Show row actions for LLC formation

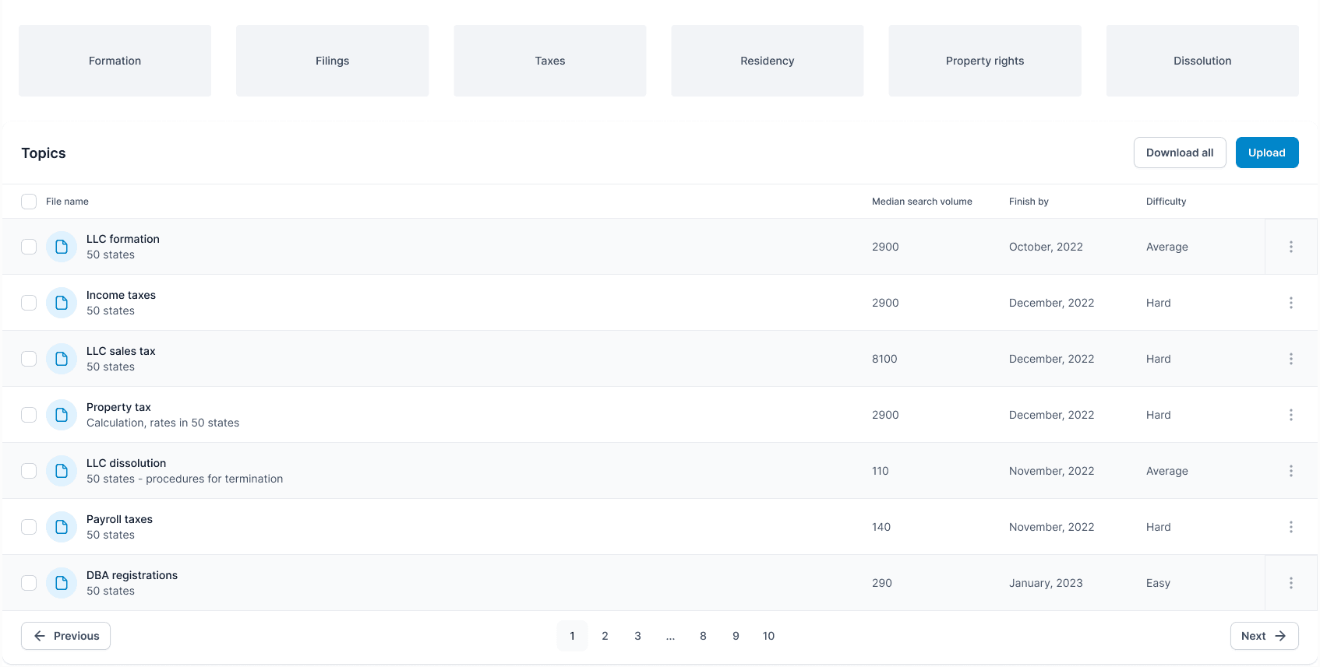(1290, 247)
